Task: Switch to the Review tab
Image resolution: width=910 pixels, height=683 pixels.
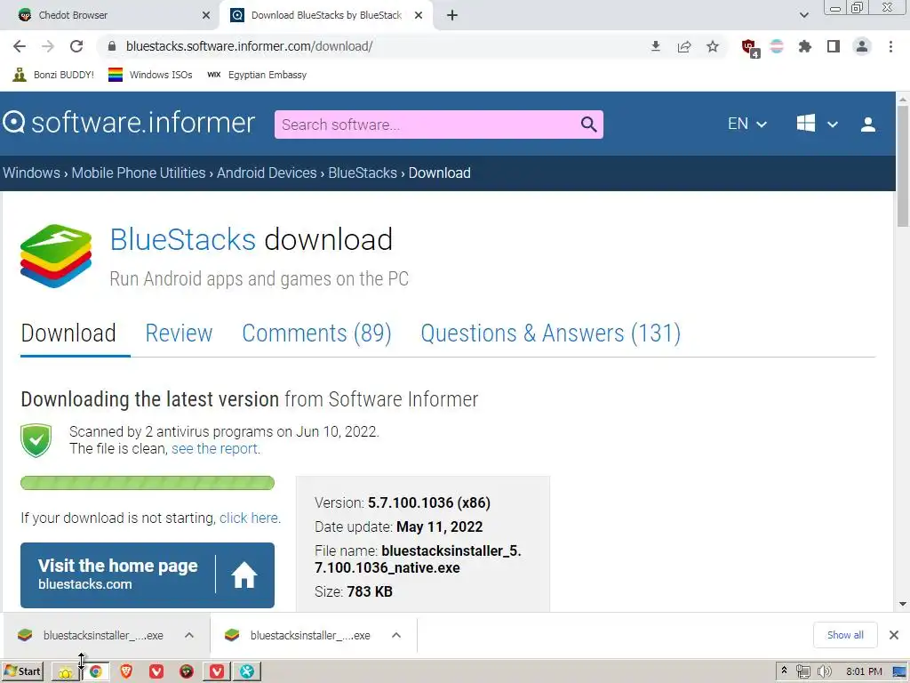Action: click(179, 333)
